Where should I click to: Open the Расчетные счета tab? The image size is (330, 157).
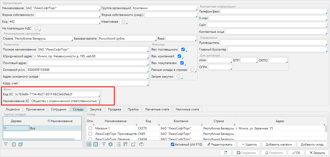(x=157, y=109)
